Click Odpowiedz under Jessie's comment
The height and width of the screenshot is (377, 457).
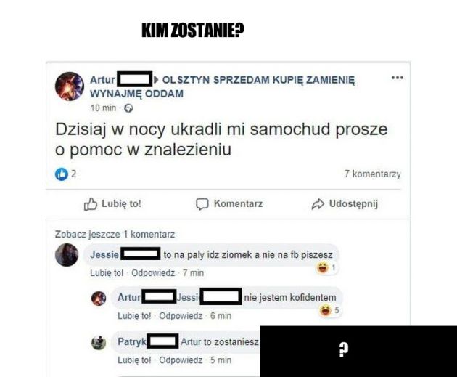point(153,273)
